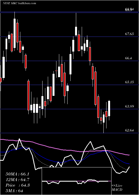Viewport: 139px width, 195px height.
Task: Click the 'NYSE MKC bullkhan.com' chart title
Action: (x=19, y=3)
